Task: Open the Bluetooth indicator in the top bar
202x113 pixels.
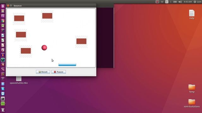Action: [x=171, y=2]
